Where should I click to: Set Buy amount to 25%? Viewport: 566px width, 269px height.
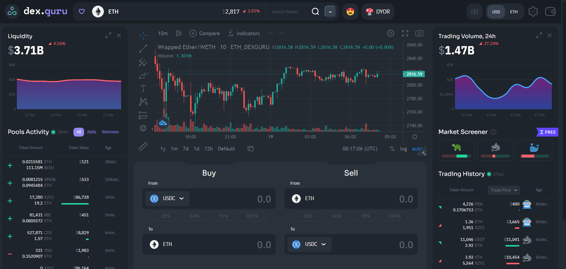click(166, 216)
